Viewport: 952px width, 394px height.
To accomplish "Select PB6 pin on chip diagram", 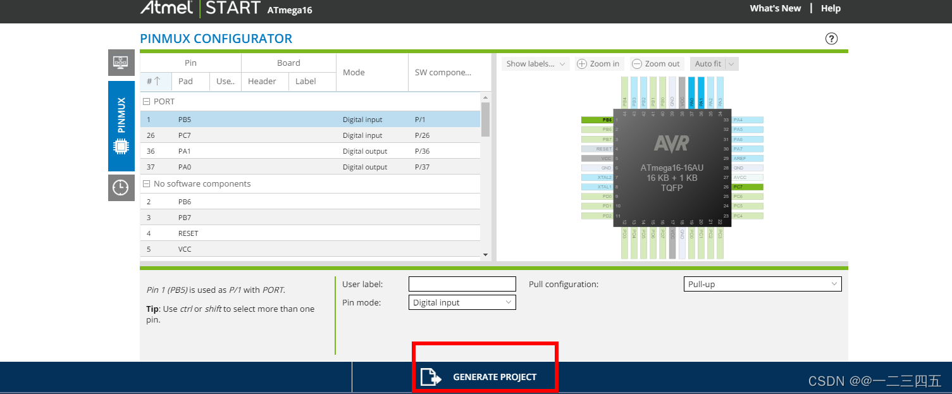I will point(597,129).
